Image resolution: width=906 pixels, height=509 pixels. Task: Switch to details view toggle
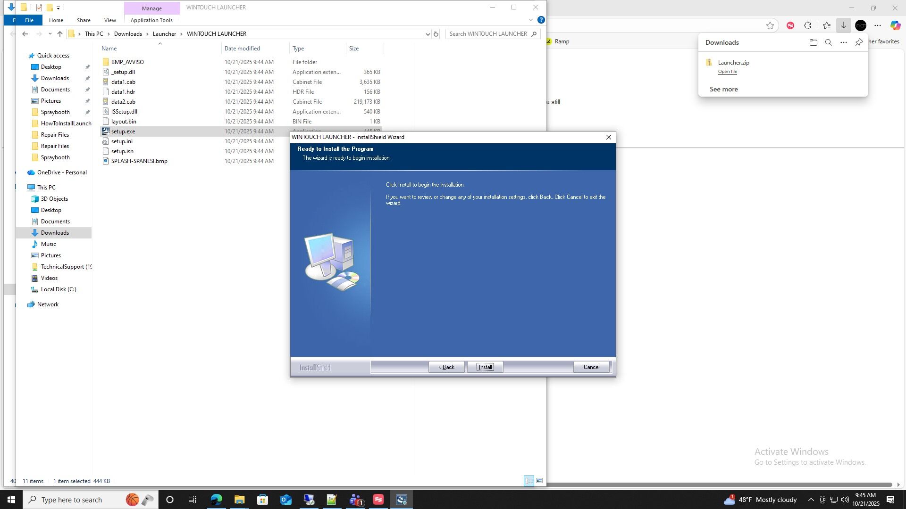coord(529,481)
